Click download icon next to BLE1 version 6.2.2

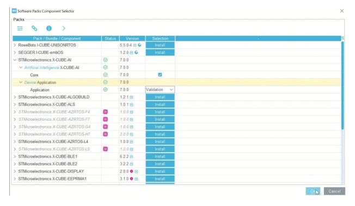tap(132, 157)
